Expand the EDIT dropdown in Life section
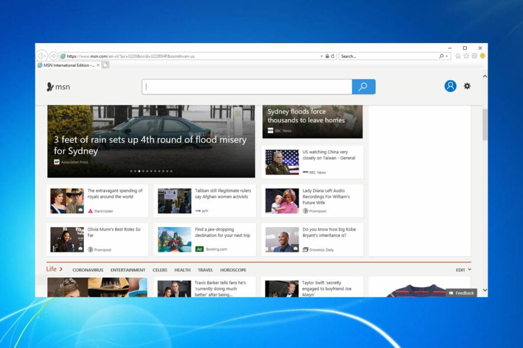Screen dimensions: 523x348 coord(463,270)
